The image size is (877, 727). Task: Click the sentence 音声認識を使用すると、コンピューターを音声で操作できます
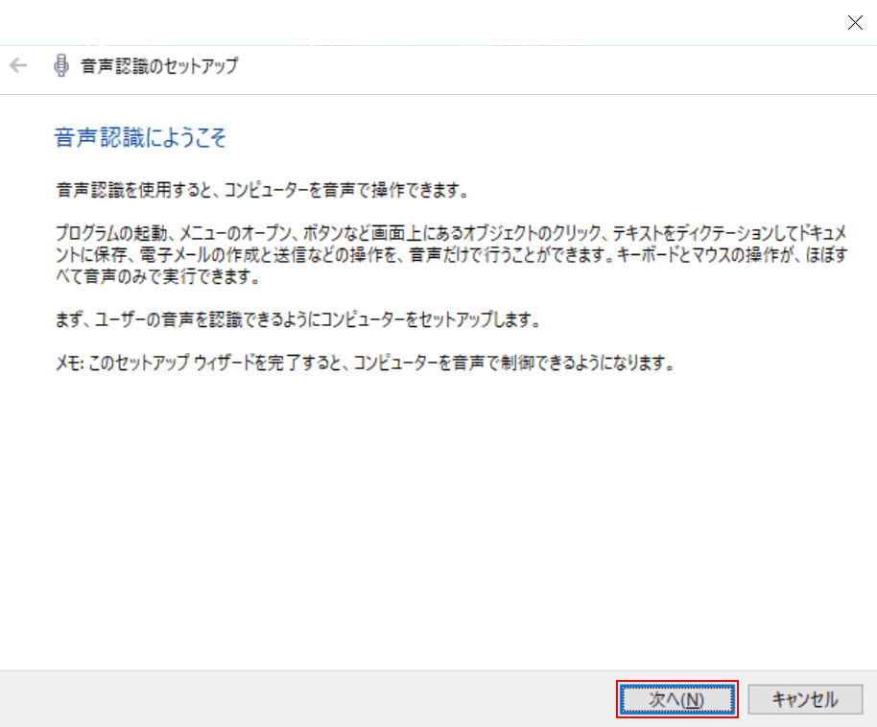pyautogui.click(x=262, y=190)
